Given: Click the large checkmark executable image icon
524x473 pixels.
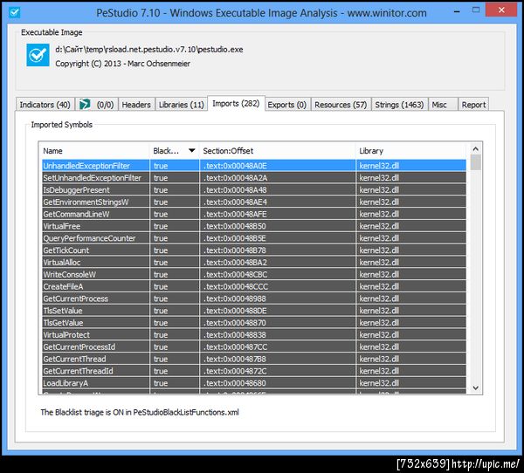Looking at the screenshot, I should [x=38, y=55].
